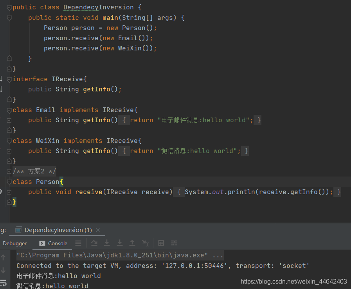Collapse the Email class fold marker
This screenshot has width=351, height=289.
click(9, 110)
